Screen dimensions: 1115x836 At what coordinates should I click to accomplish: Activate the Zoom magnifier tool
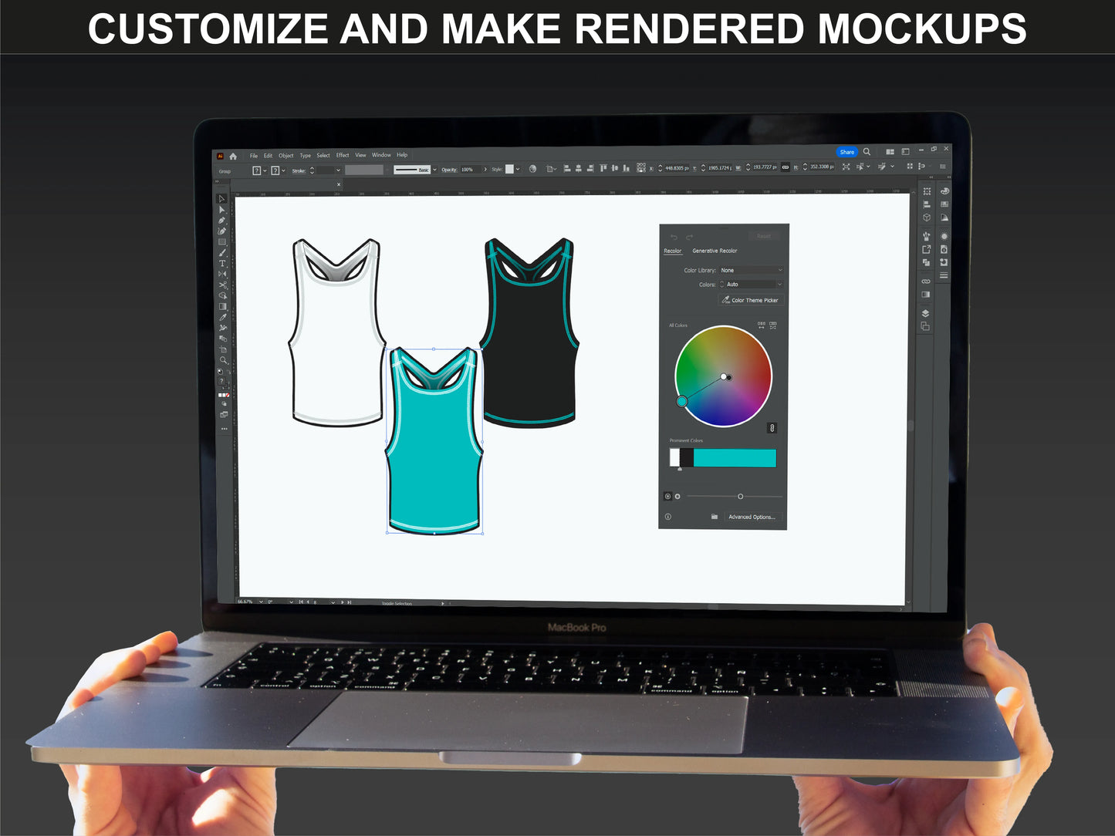pos(224,360)
